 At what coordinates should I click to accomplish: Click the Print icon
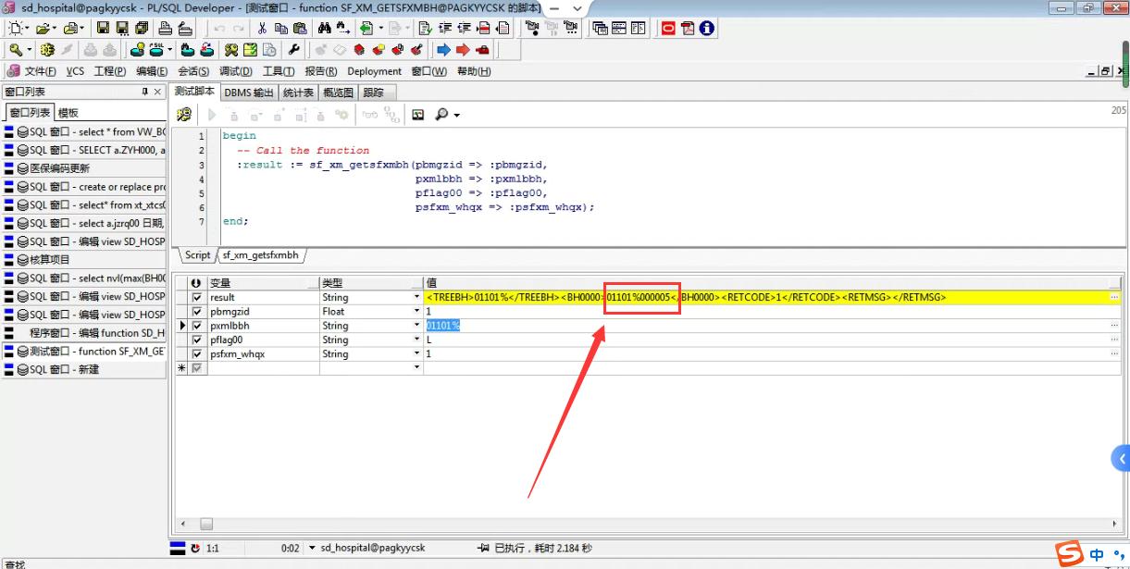click(x=165, y=29)
